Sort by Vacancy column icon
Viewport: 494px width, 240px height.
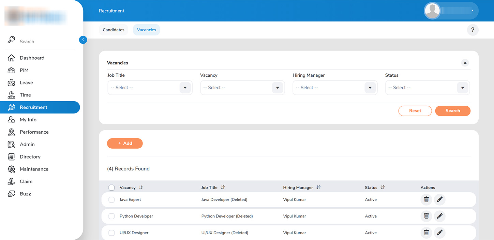(x=141, y=187)
